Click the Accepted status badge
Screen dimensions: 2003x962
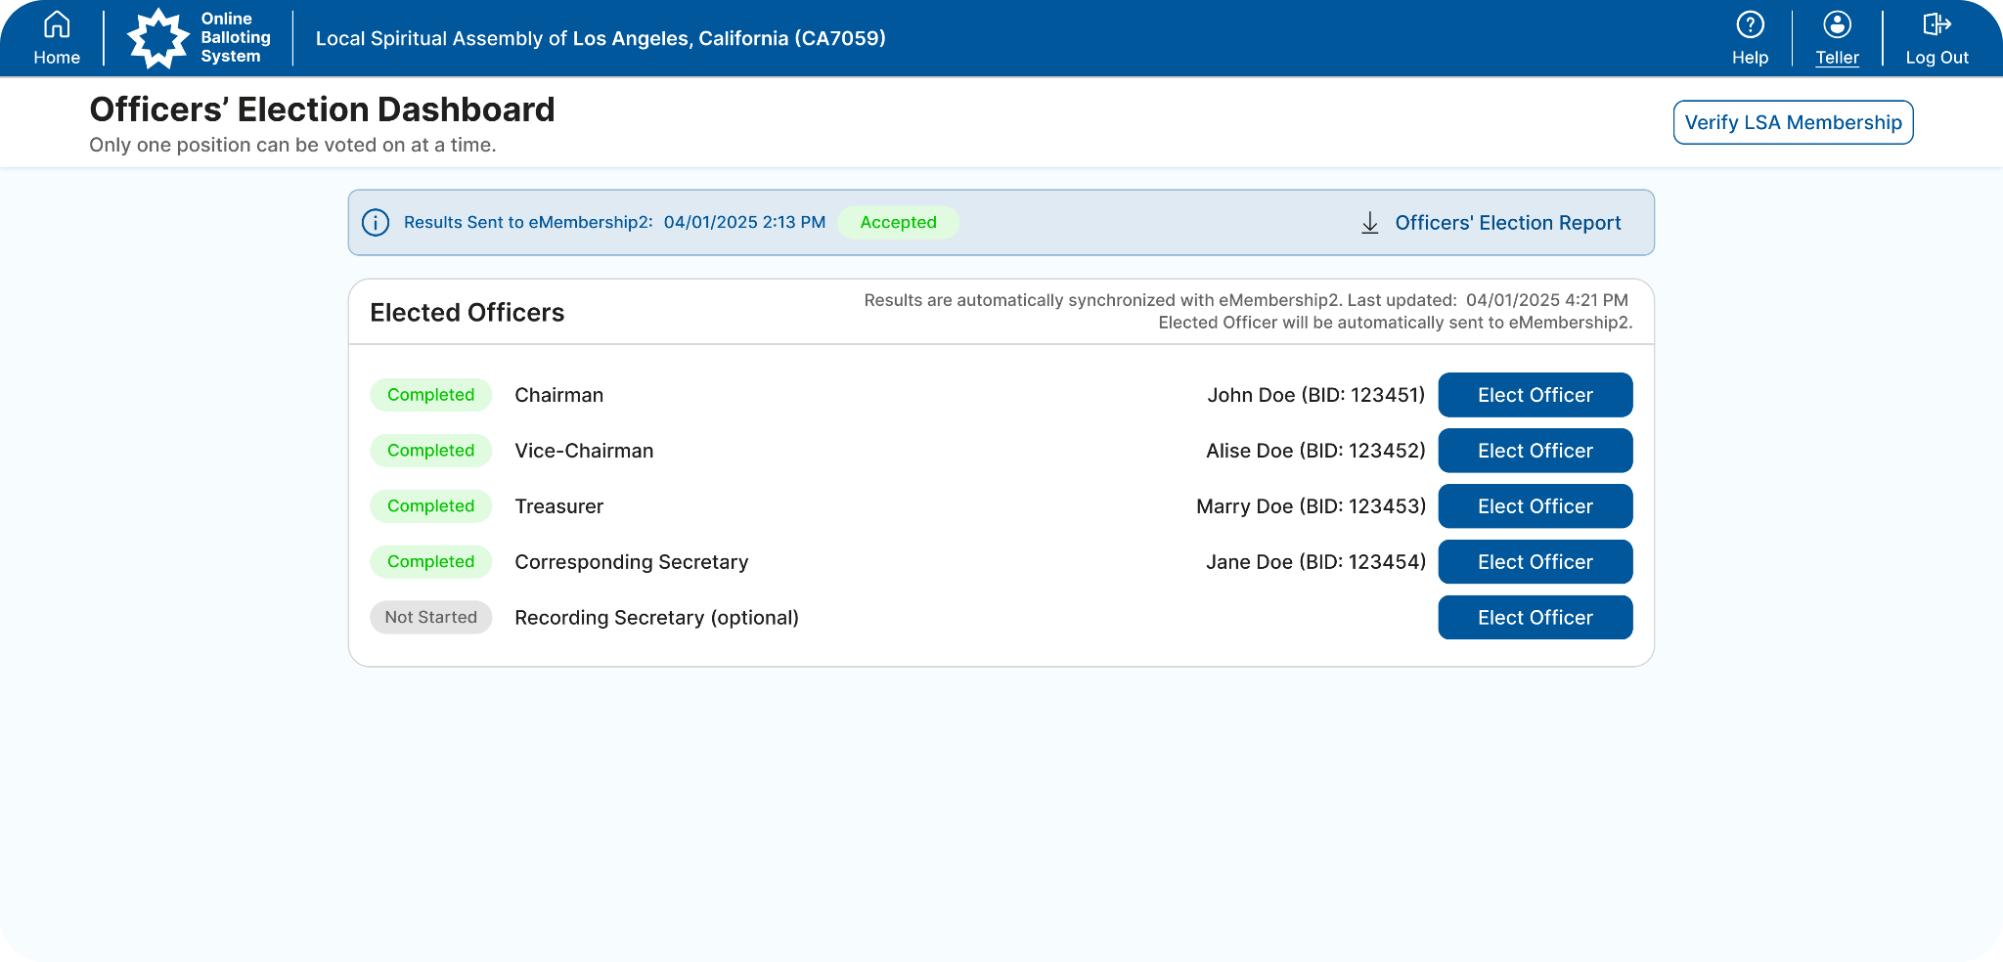(898, 223)
